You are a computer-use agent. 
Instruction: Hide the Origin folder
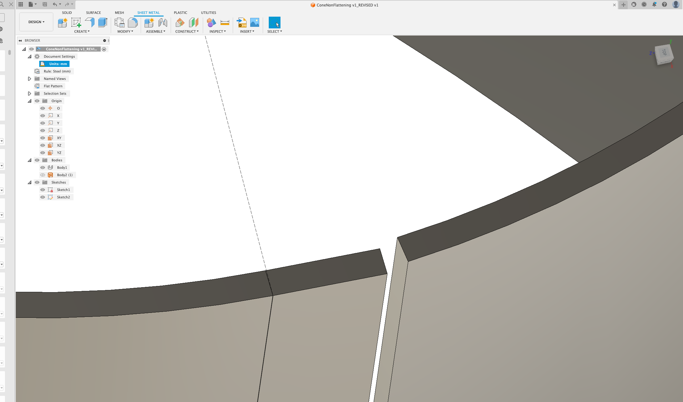coord(37,101)
